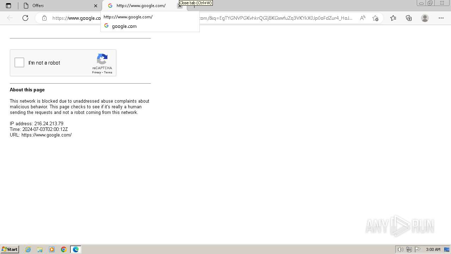Open the media player taskbar icon
The width and height of the screenshot is (451, 254).
[x=52, y=249]
